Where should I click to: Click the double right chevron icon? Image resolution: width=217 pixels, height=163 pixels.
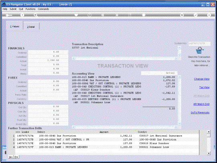(x=117, y=15)
